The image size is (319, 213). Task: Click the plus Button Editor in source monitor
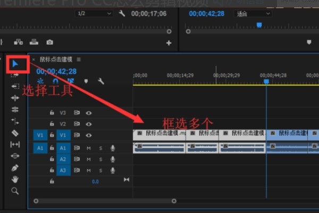[169, 43]
